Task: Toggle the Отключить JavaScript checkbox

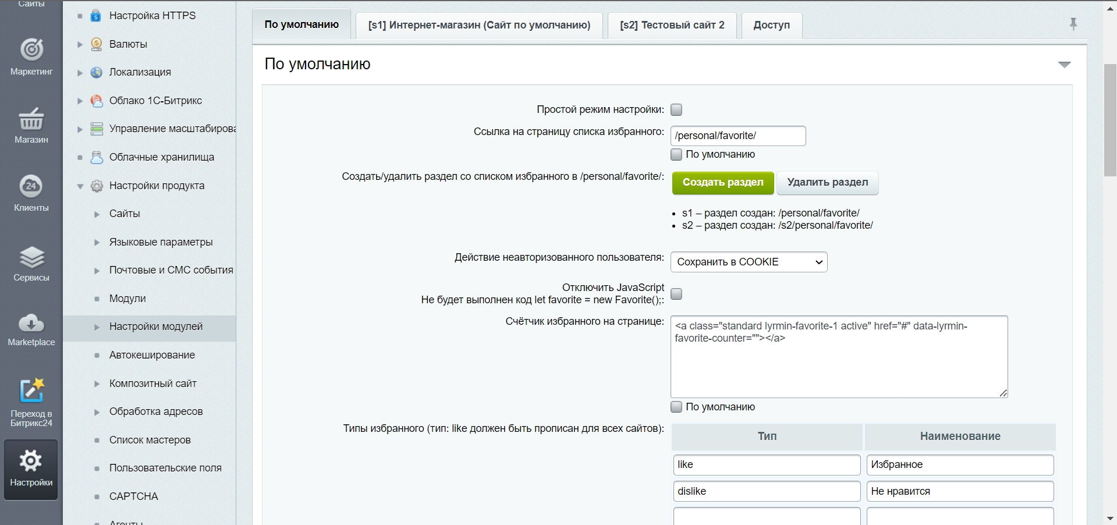Action: [676, 294]
